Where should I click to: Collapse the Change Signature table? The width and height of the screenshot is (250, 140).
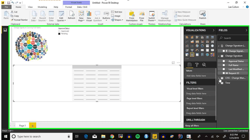point(219,56)
